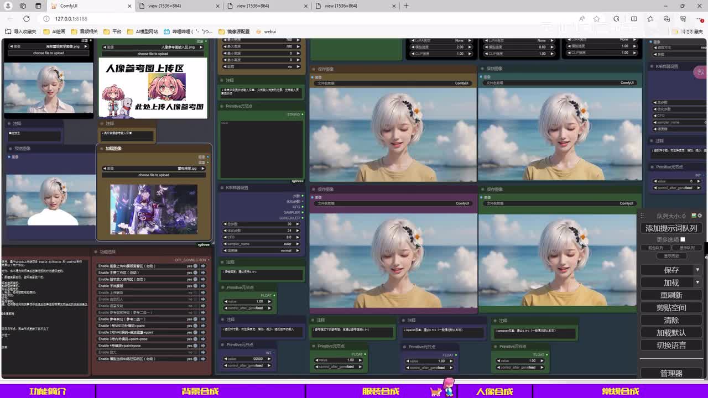708x398 pixels.
Task: Click the browser refresh icon
Action: [x=26, y=19]
